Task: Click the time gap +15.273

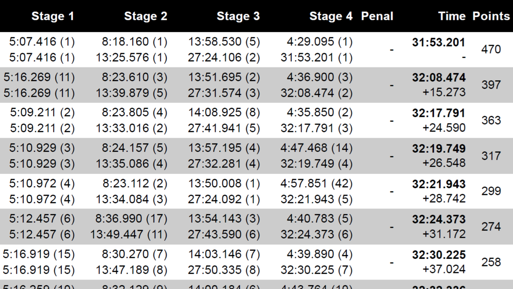Action: (444, 92)
